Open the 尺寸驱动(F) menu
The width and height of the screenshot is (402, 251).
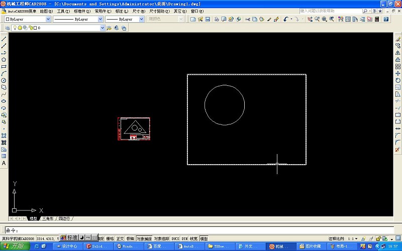[159, 11]
